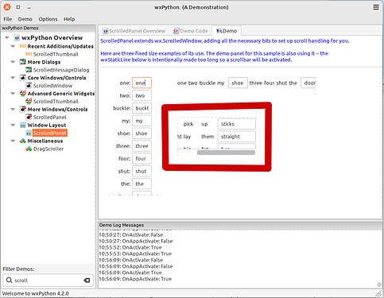Click the More Dialogs category icon
Screen dimensions: 384x298
point(23,62)
